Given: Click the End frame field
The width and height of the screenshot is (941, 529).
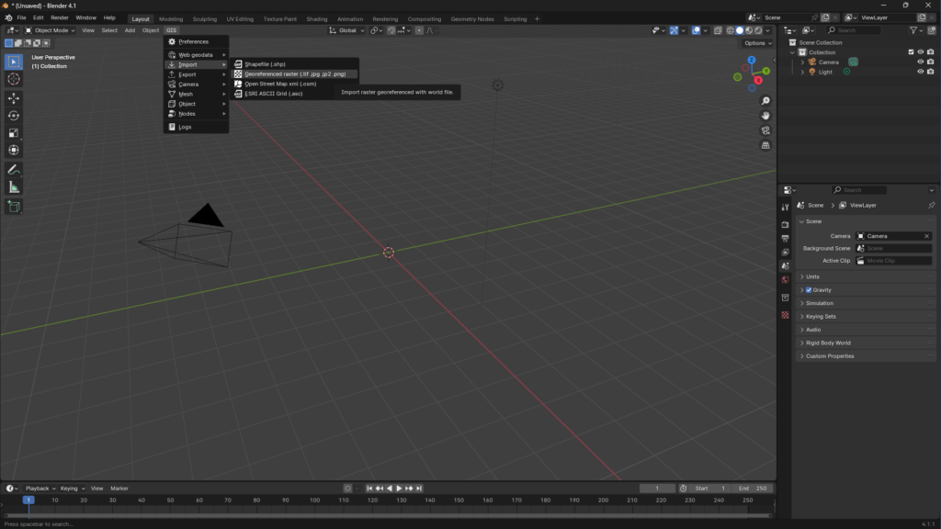Looking at the screenshot, I should [754, 489].
